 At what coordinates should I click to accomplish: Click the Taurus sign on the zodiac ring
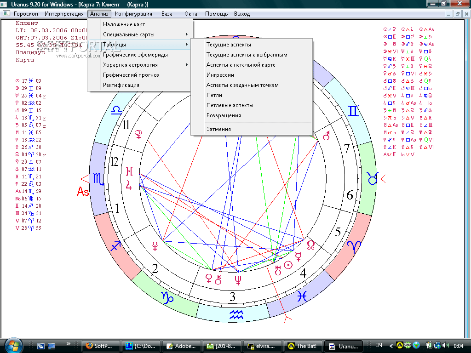tap(372, 178)
